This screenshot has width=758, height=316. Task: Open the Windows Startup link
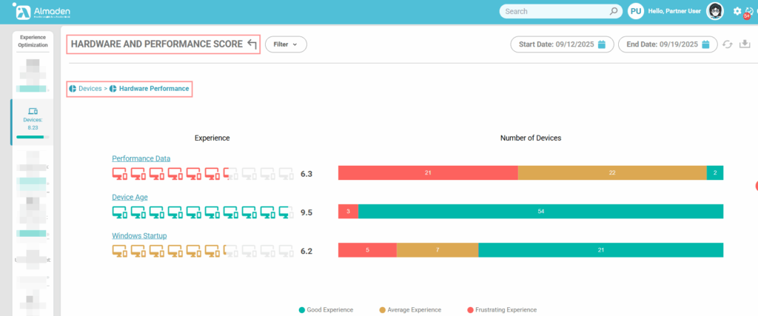tap(139, 235)
